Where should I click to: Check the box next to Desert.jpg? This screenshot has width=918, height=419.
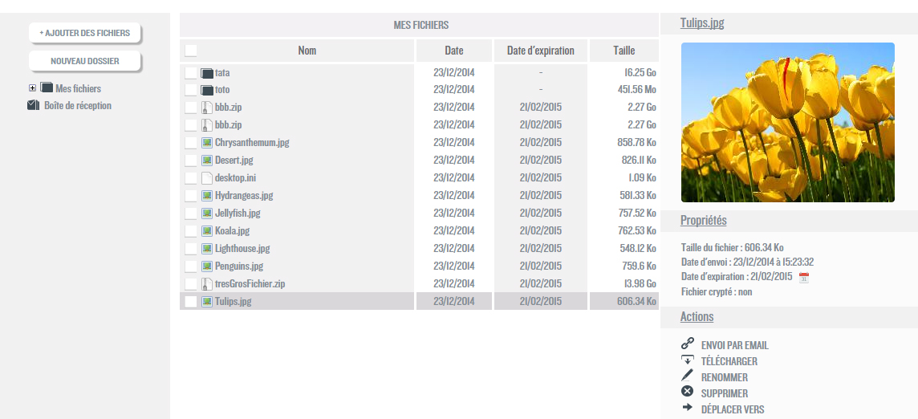point(190,161)
